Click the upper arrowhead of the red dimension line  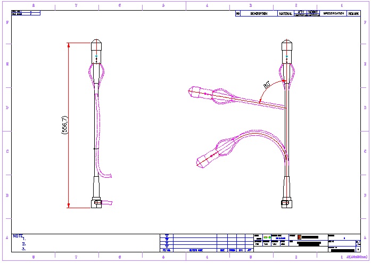point(69,45)
